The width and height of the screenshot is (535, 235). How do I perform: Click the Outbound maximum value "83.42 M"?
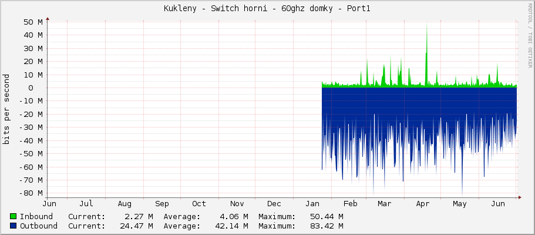coord(326,226)
